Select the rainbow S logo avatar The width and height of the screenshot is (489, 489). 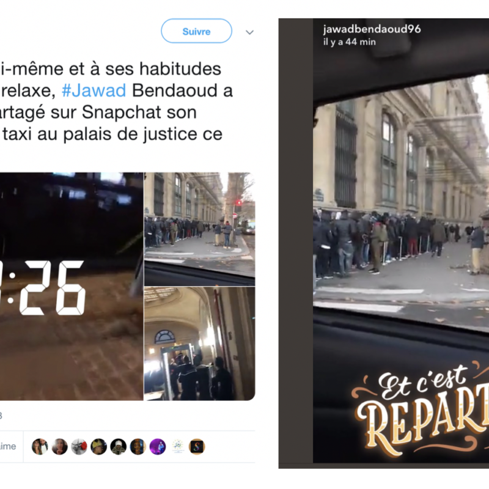(197, 447)
